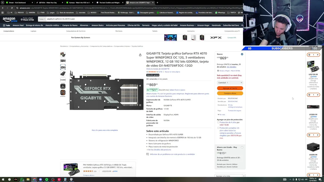Viewport: 324px width, 182px height.
Task: Check the Protección de 4 años box
Action: [x=218, y=122]
